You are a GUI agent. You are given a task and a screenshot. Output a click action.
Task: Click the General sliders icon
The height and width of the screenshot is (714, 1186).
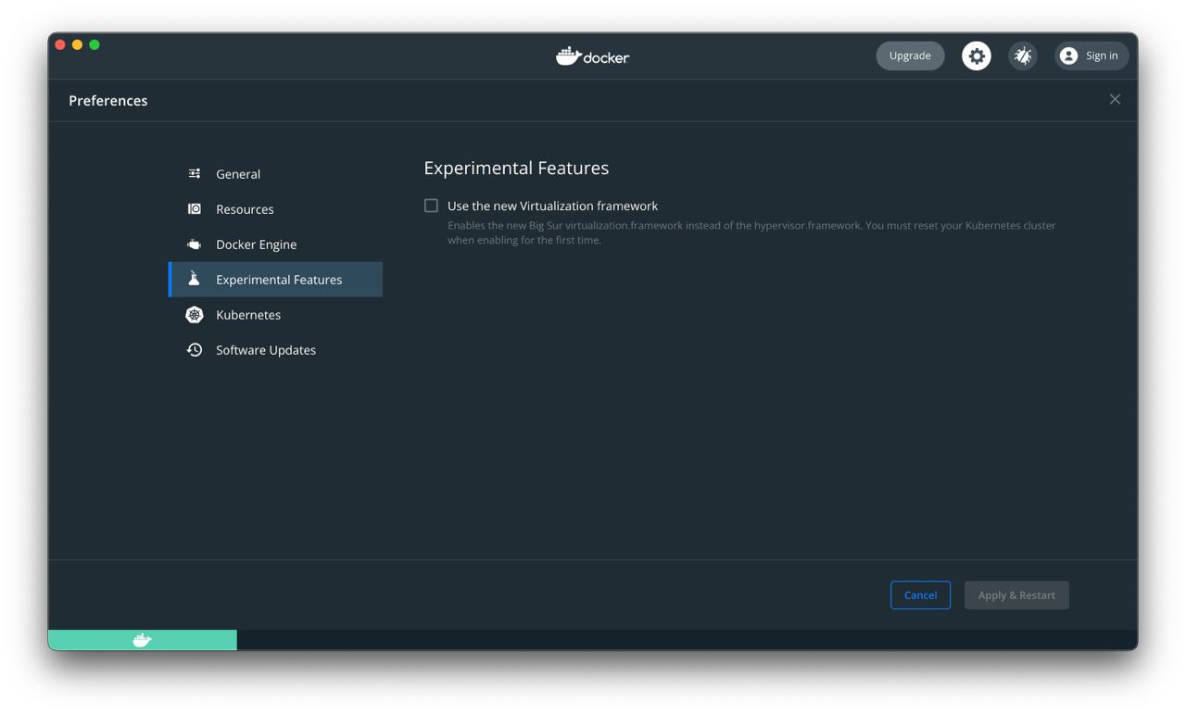[x=195, y=174]
